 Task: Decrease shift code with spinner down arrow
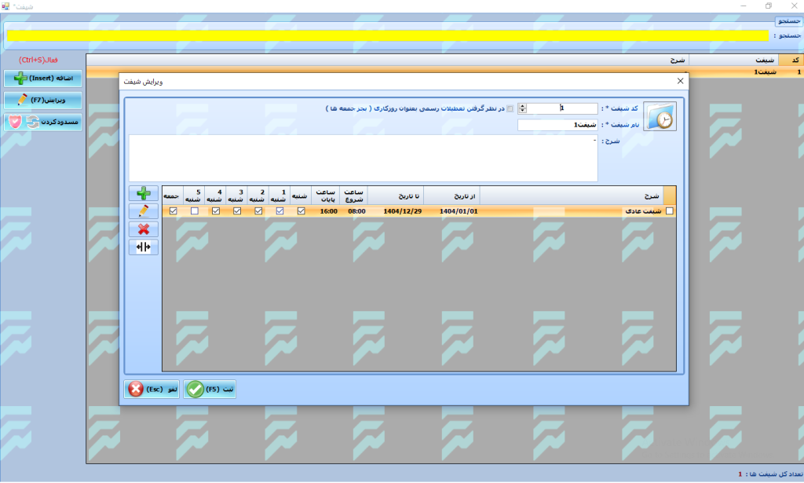pos(524,112)
